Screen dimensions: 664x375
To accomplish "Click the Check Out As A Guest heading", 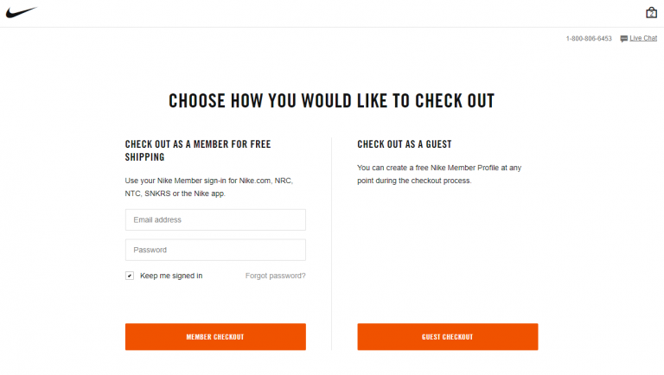I will [405, 144].
